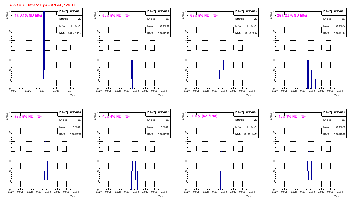Click the '25± 2.5% ND filter' label
352x202 pixels.
pos(292,16)
